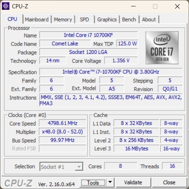Image resolution: width=189 pixels, height=189 pixels.
Task: Click the Intel Core i7 10th Gen logo
Action: click(162, 48)
